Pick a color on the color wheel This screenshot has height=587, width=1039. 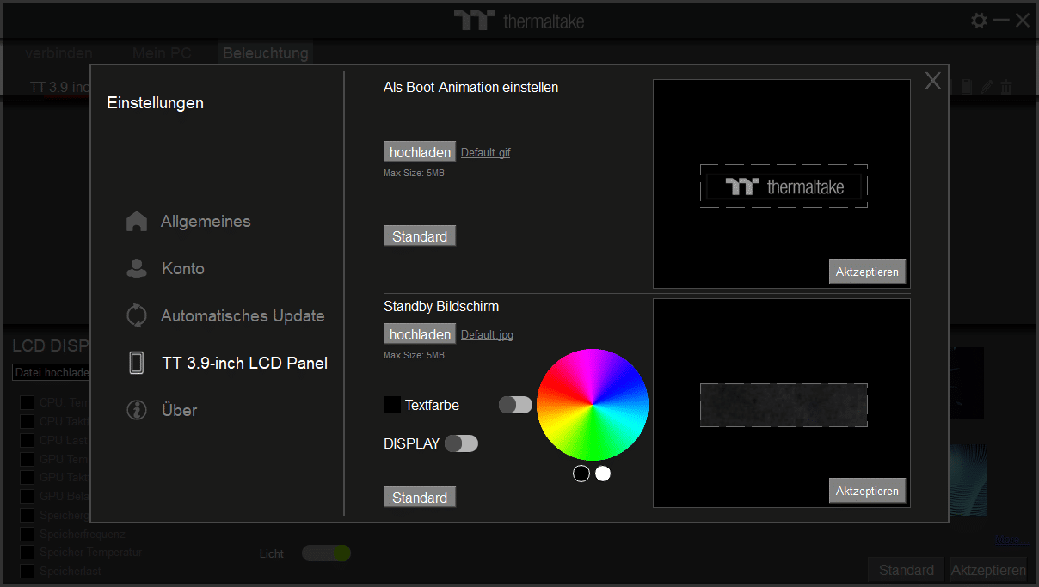coord(593,405)
